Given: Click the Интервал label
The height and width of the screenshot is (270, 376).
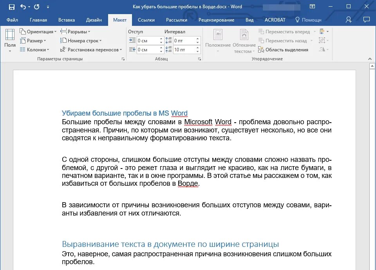Looking at the screenshot, I should (175, 32).
